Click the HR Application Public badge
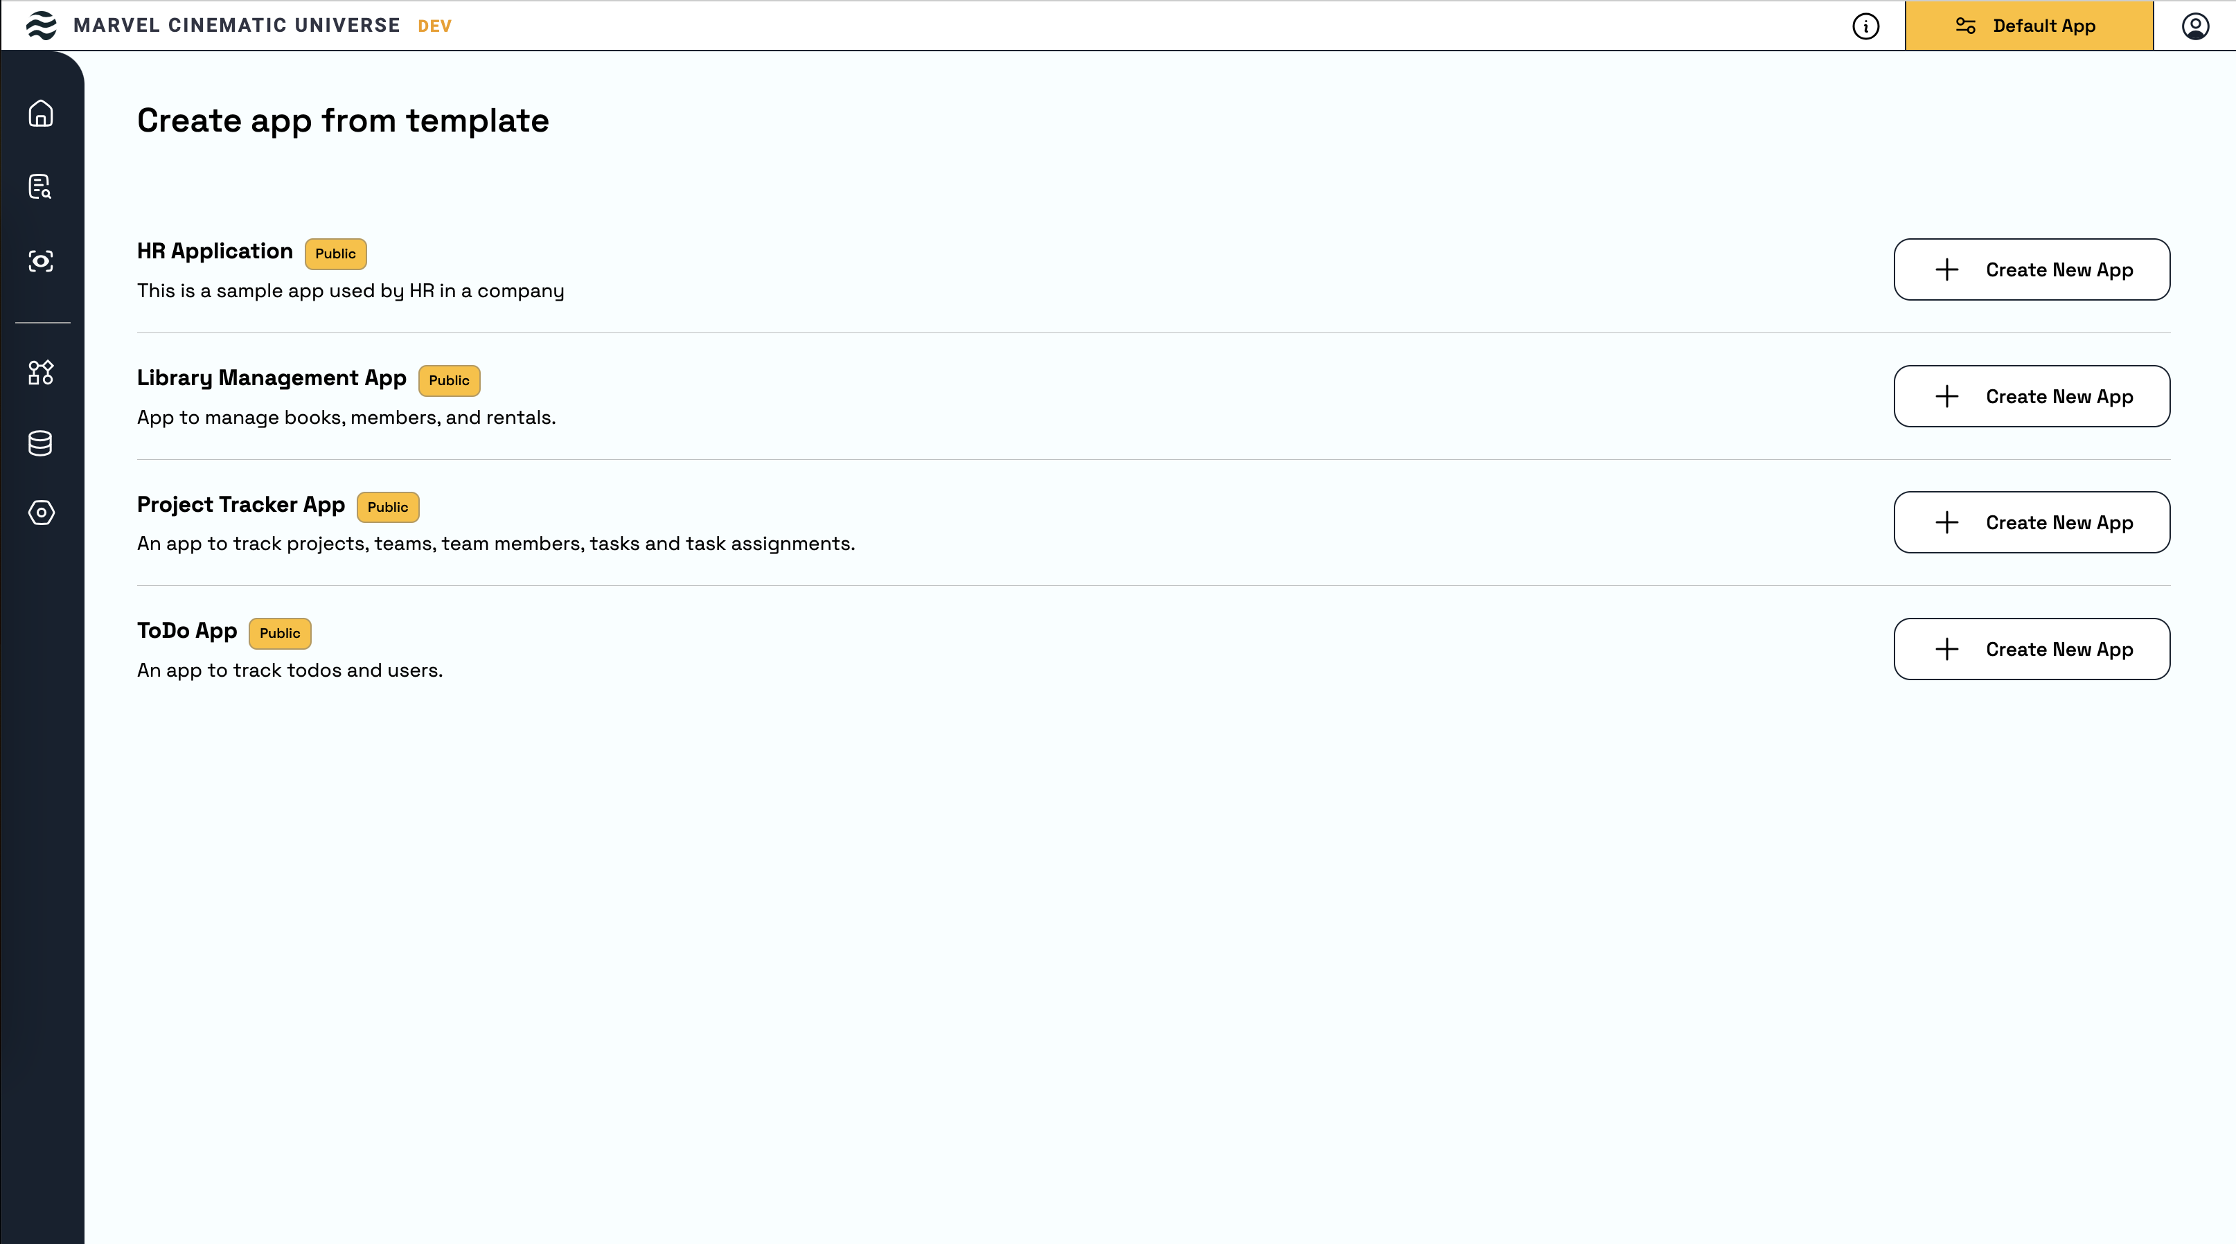This screenshot has height=1244, width=2236. coord(335,254)
